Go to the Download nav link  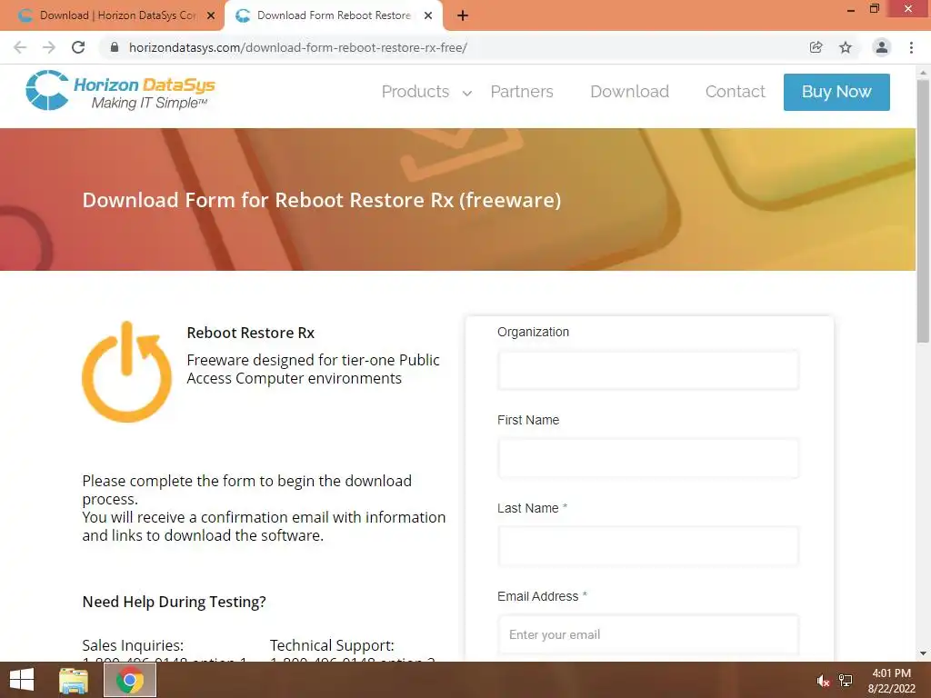coord(629,92)
